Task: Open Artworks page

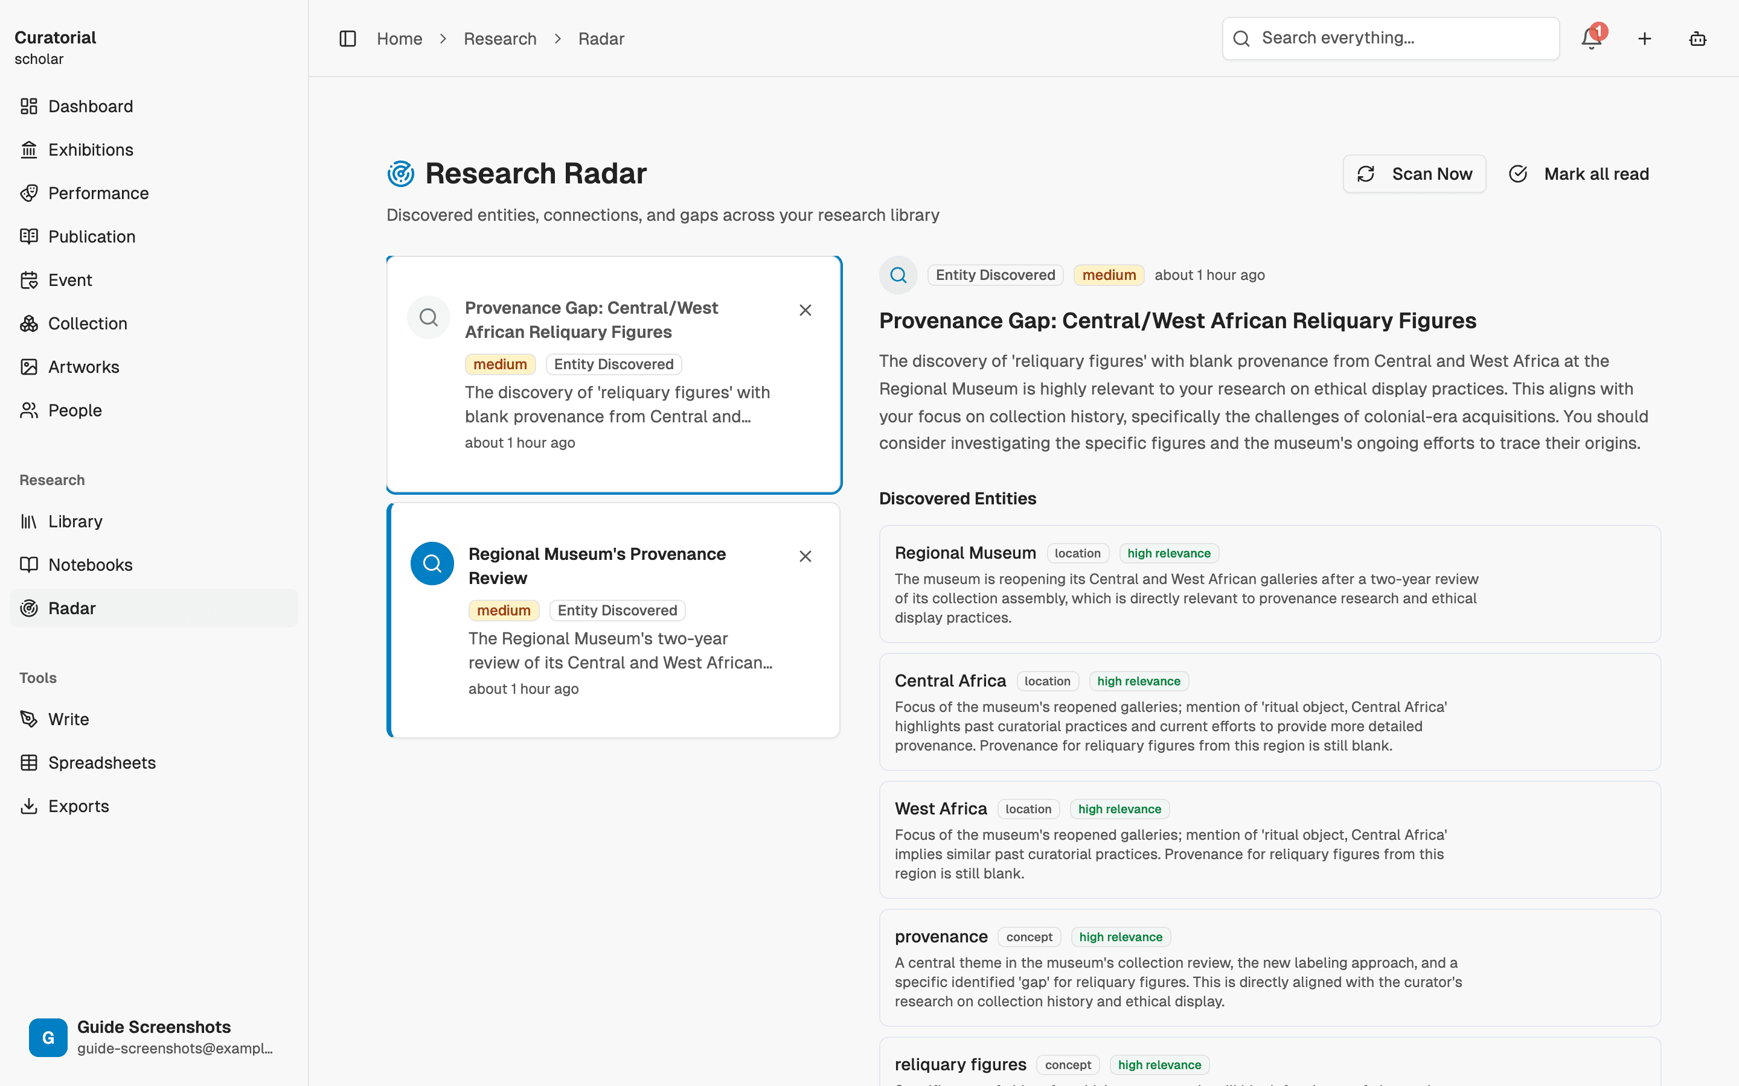Action: (x=154, y=367)
